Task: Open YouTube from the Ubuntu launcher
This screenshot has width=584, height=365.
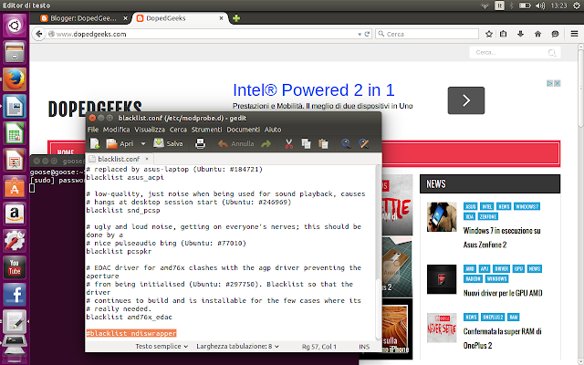Action: [x=15, y=267]
